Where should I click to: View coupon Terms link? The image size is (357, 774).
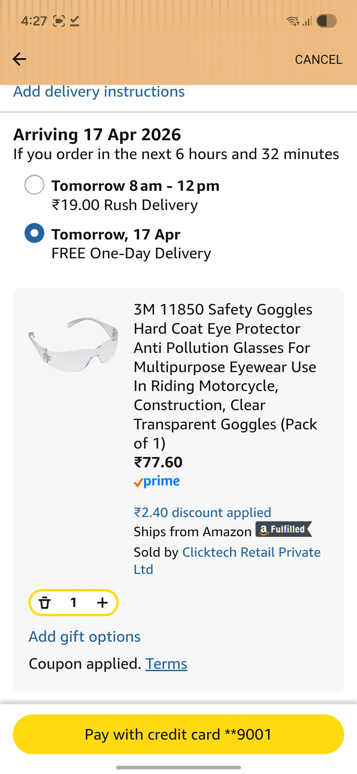[x=166, y=664]
